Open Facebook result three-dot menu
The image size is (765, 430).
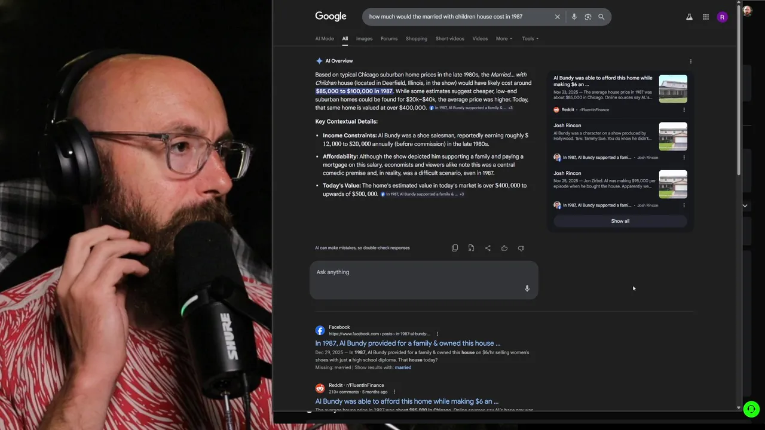coord(437,334)
